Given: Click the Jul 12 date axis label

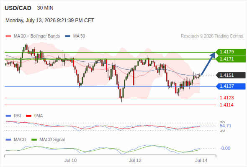Looking at the screenshot, I should coord(135,161).
